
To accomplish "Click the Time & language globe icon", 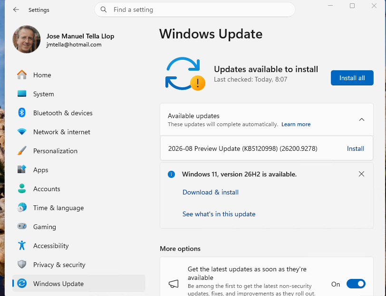I will click(22, 207).
